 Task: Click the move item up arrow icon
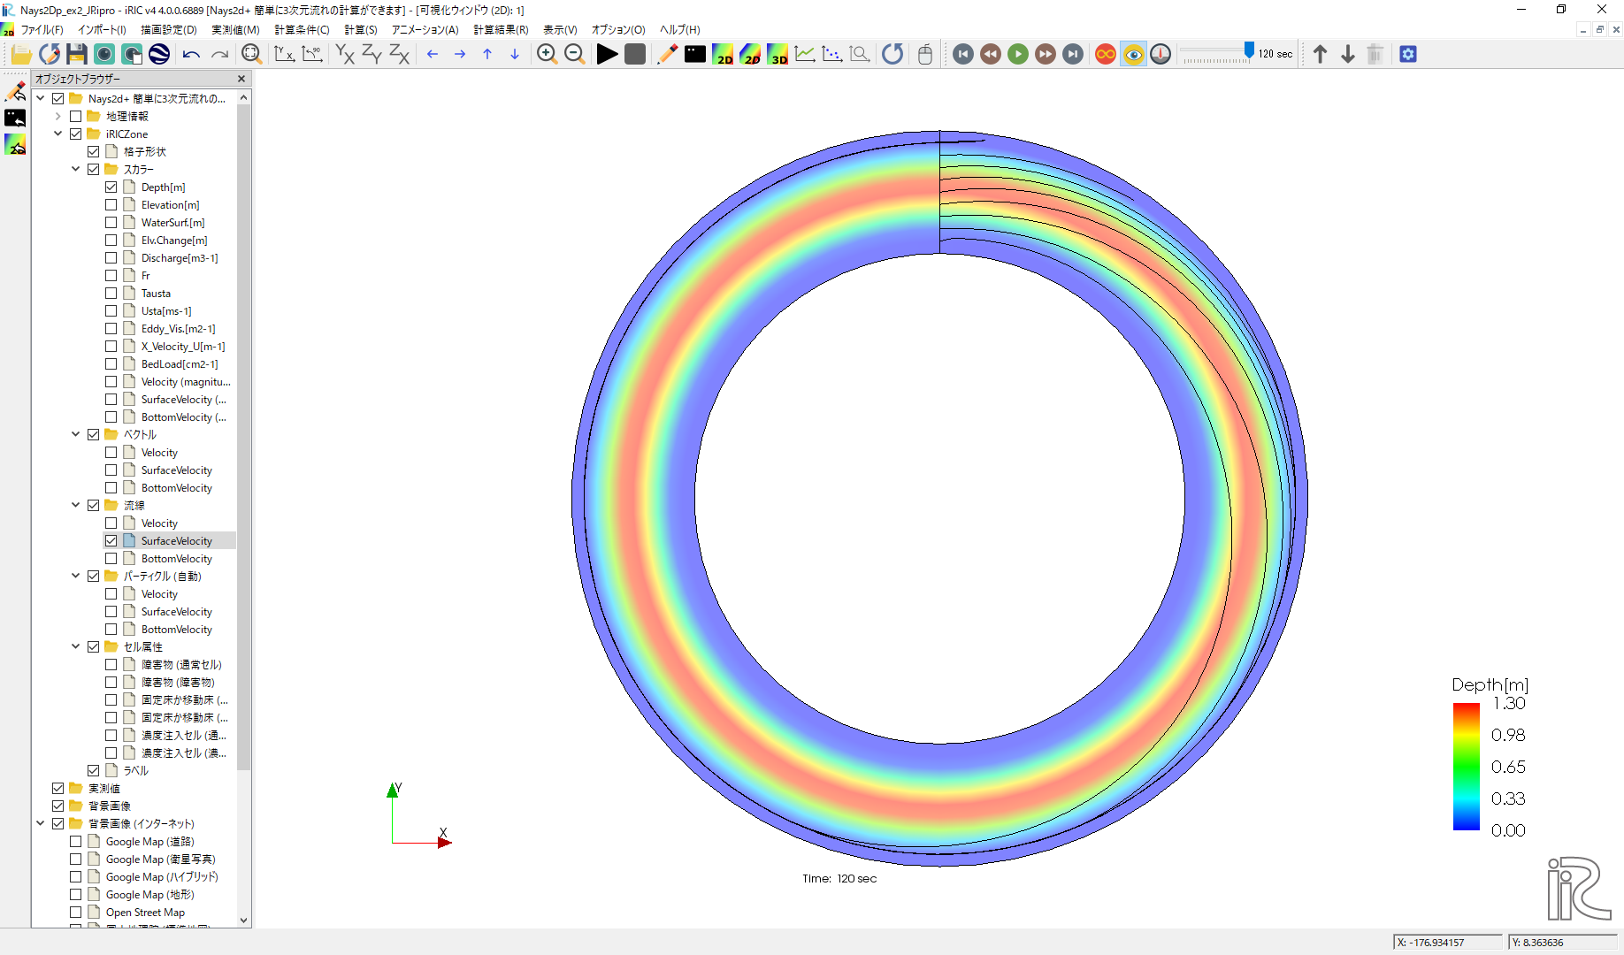point(1321,55)
